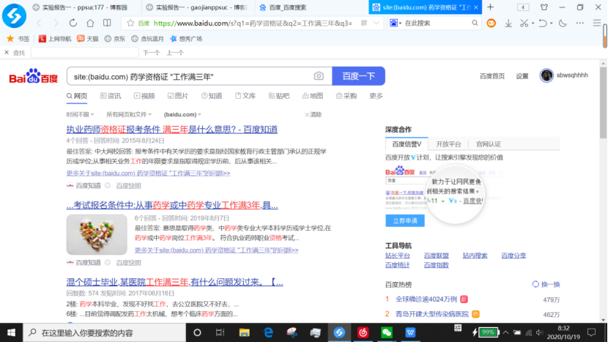Open the 京东 bookmark
The height and width of the screenshot is (342, 608).
pyautogui.click(x=115, y=39)
